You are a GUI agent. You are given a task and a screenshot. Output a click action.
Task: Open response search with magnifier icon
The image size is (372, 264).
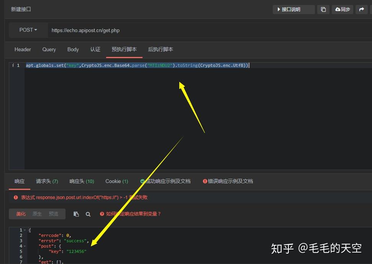tap(88, 214)
